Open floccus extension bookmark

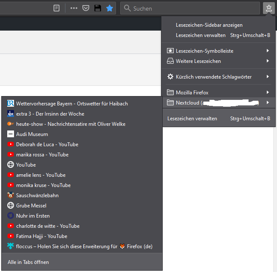(x=84, y=246)
